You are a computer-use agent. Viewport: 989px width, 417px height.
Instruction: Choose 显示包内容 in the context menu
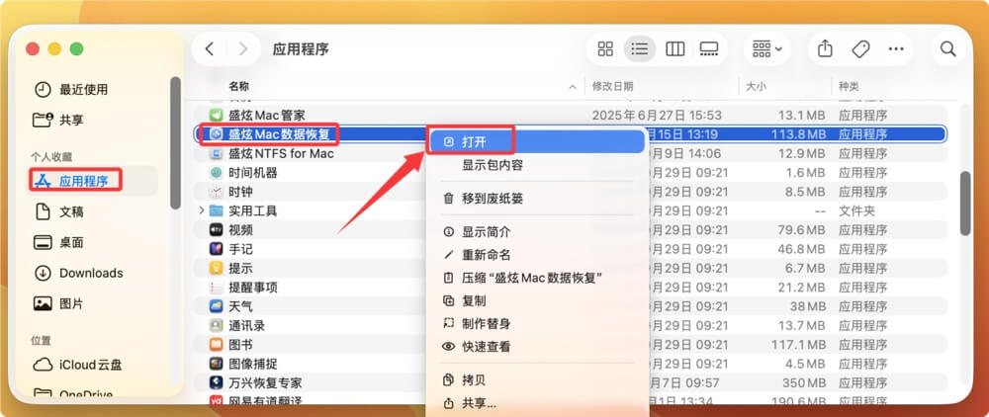pyautogui.click(x=535, y=165)
